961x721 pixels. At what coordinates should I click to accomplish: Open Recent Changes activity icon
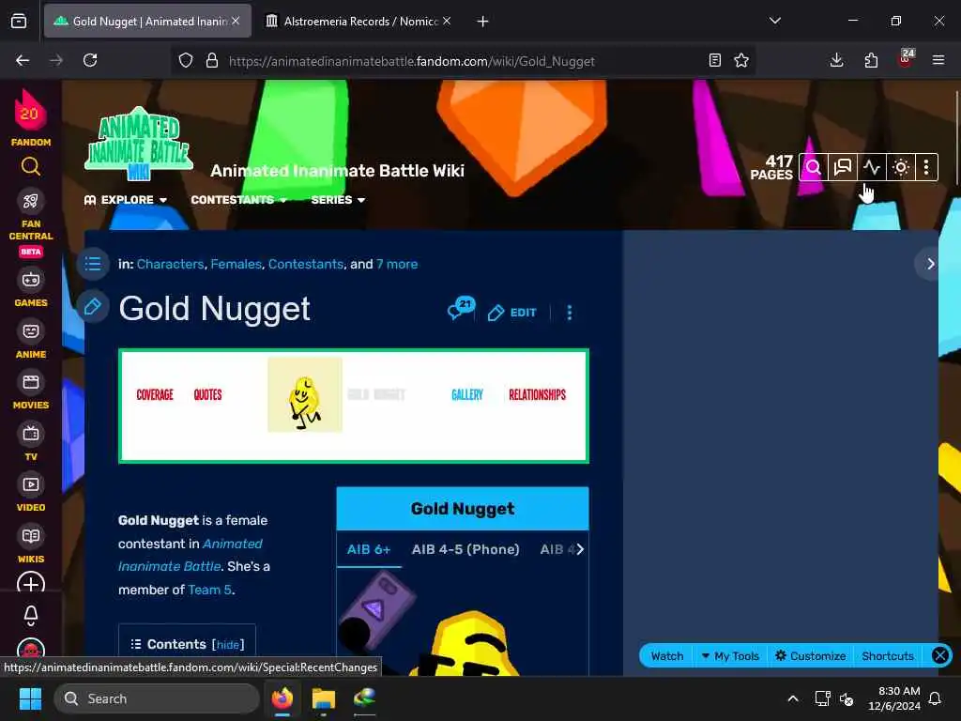(872, 167)
